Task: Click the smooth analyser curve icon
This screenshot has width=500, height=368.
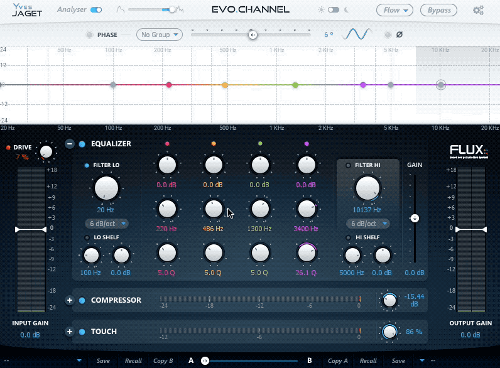Action: tap(120, 9)
